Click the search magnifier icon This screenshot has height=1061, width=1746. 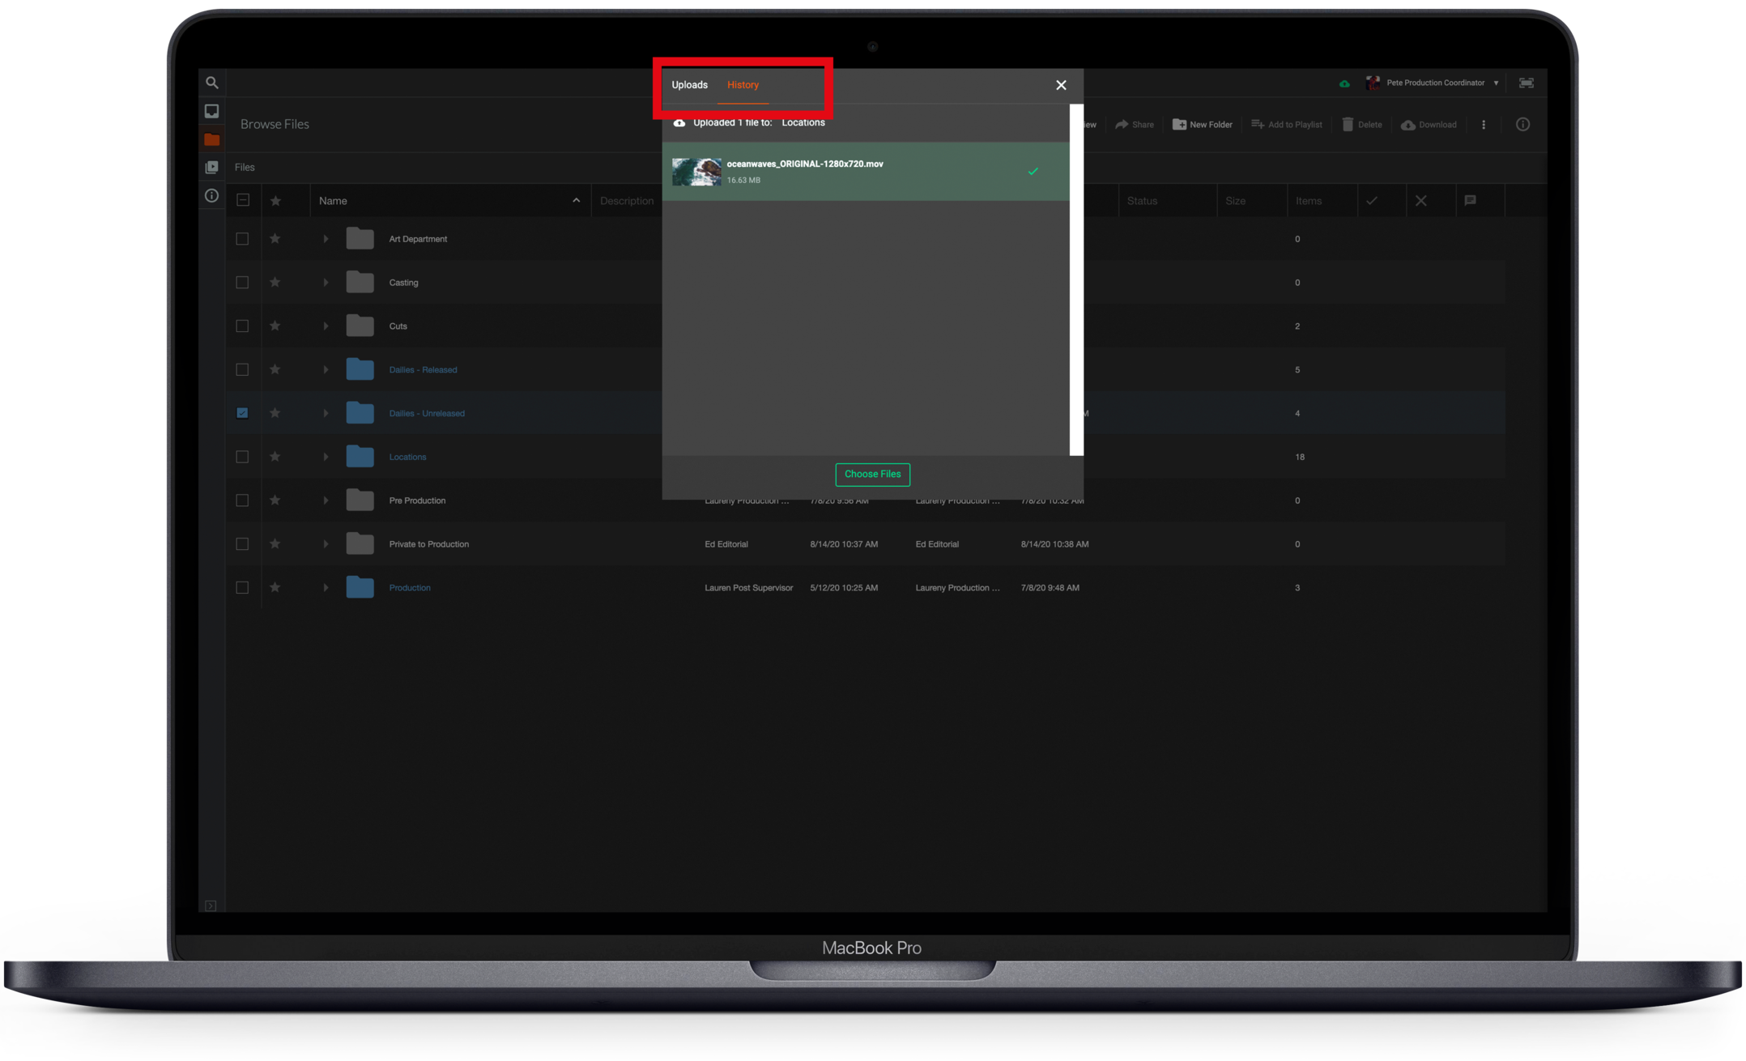point(211,83)
